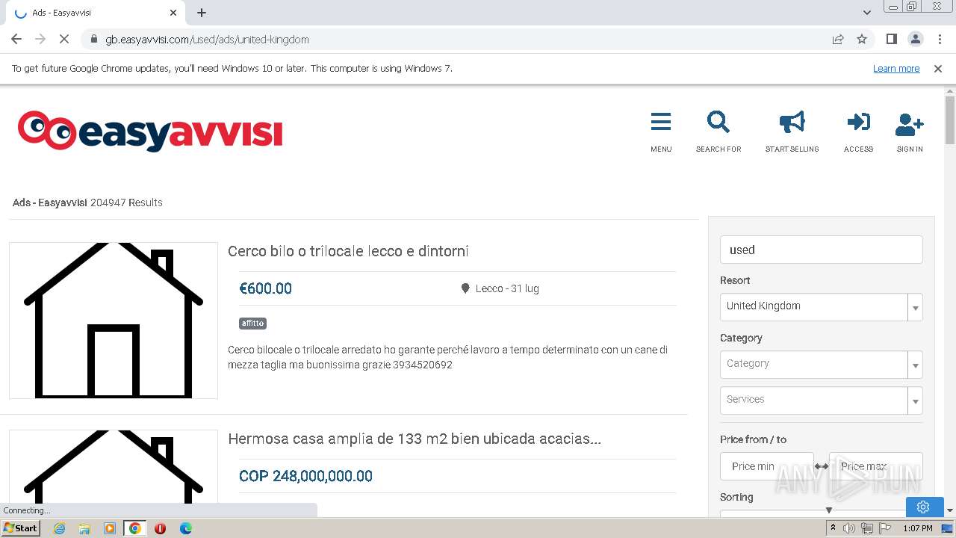Click the Price max field

click(x=876, y=466)
